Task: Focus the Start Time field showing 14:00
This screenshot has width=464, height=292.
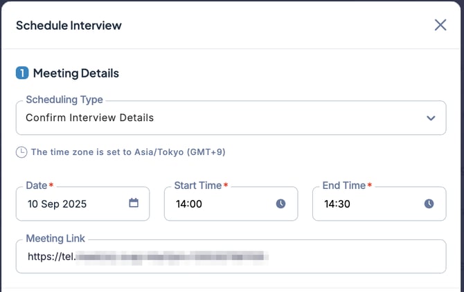Action: coord(215,204)
